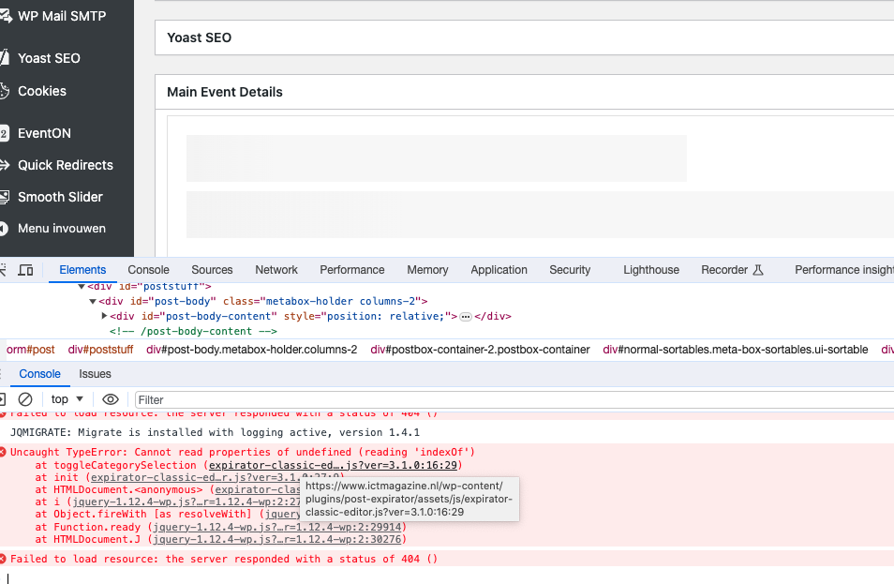Screen dimensions: 894x584
Task: Collapse the admin menu via Menu invouwen
Action: [x=64, y=228]
